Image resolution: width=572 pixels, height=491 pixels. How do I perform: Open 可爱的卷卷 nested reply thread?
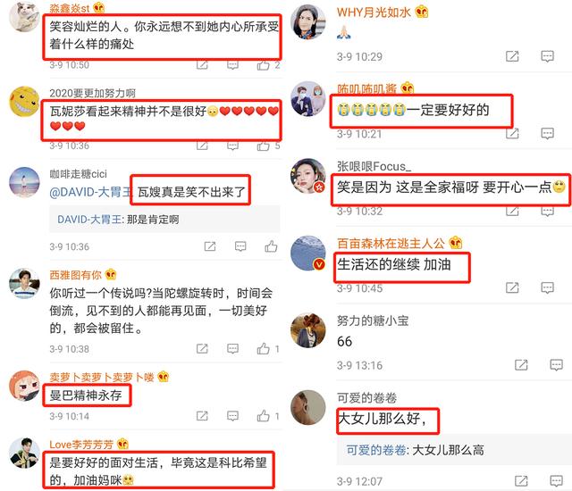click(x=415, y=451)
